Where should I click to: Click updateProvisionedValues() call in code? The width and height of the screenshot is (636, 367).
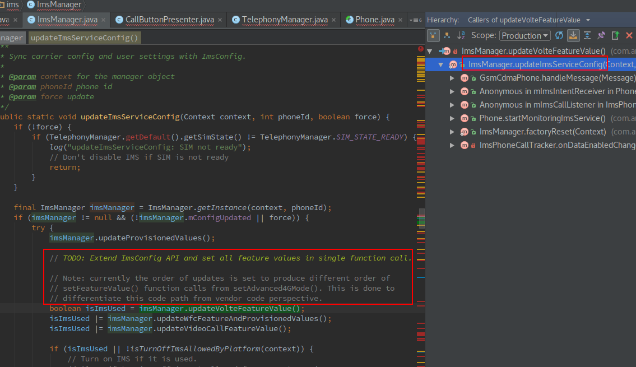coord(154,238)
